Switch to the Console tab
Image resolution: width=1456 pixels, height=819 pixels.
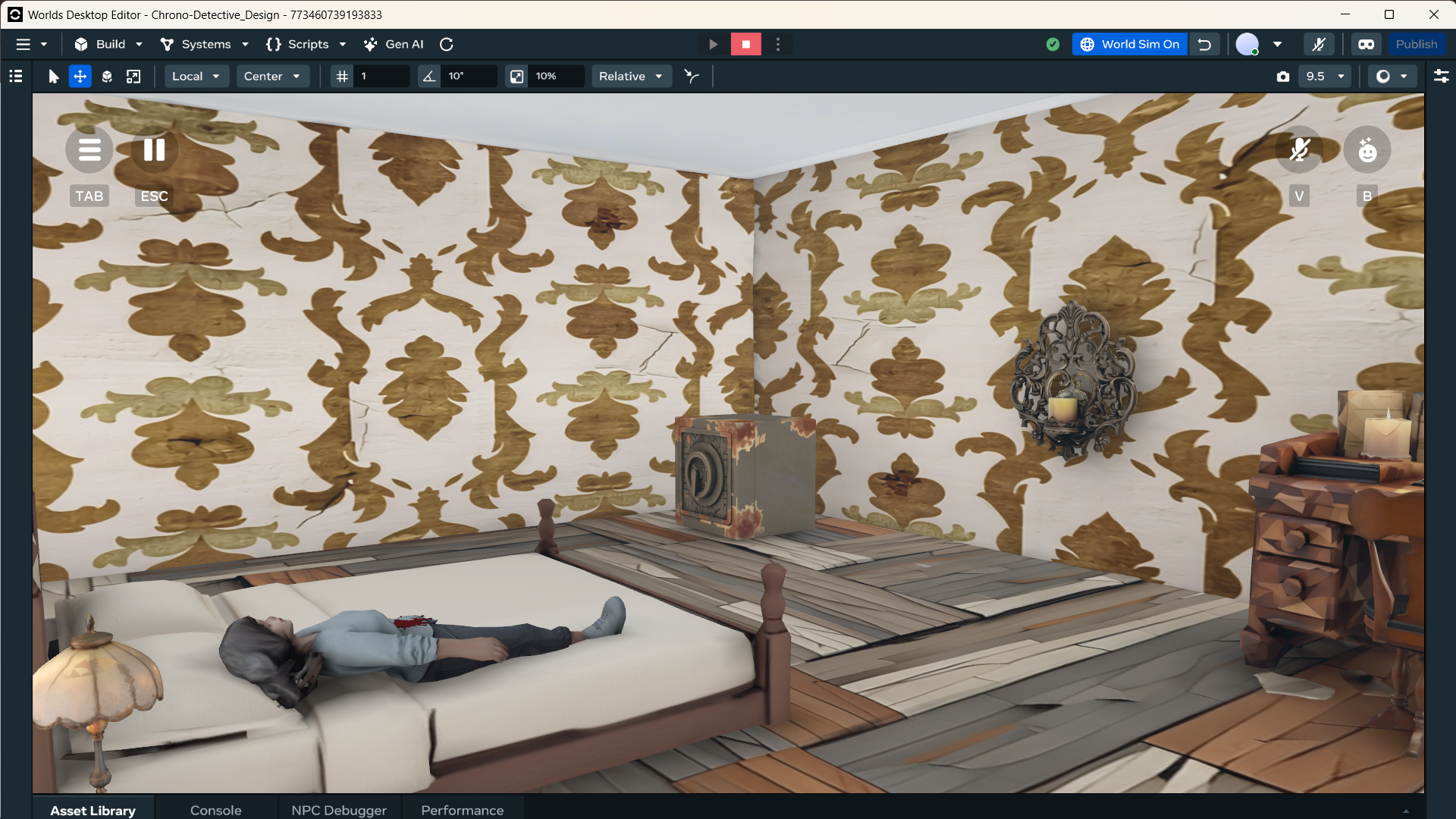tap(215, 810)
